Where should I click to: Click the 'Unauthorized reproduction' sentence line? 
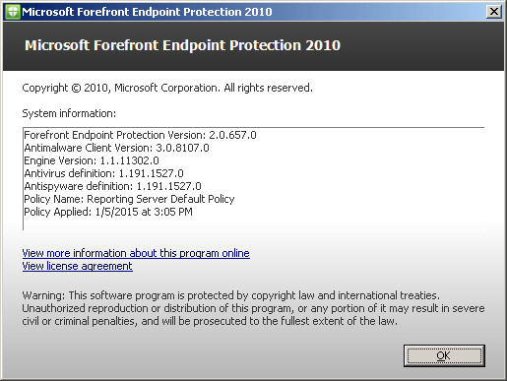click(x=253, y=308)
